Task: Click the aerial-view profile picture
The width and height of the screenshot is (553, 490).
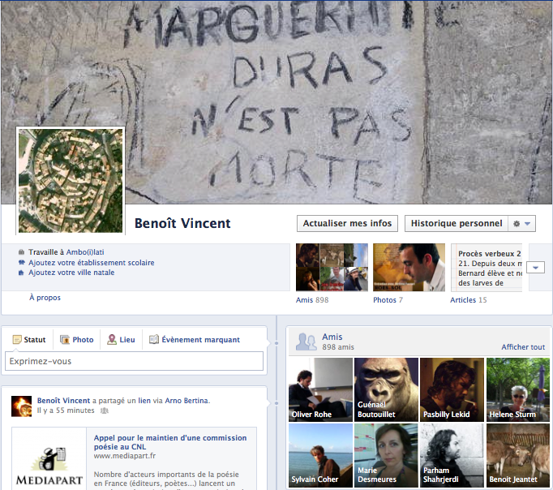Action: point(71,180)
